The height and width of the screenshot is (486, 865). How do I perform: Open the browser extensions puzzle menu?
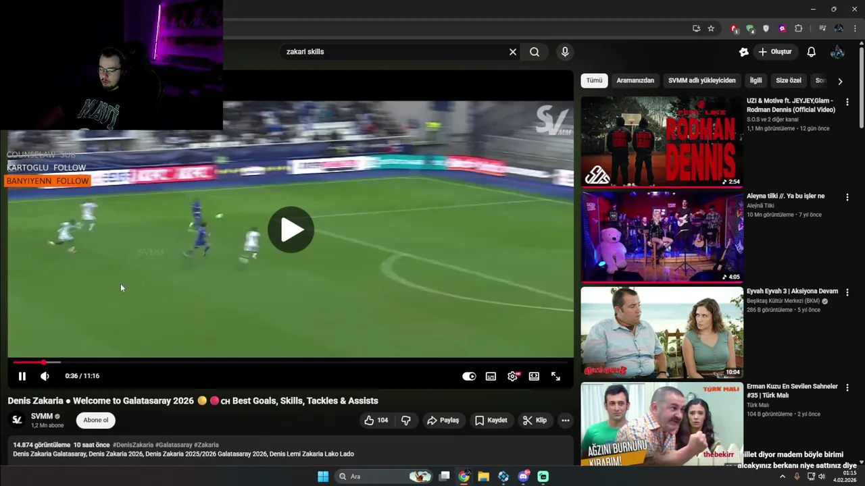coord(799,28)
